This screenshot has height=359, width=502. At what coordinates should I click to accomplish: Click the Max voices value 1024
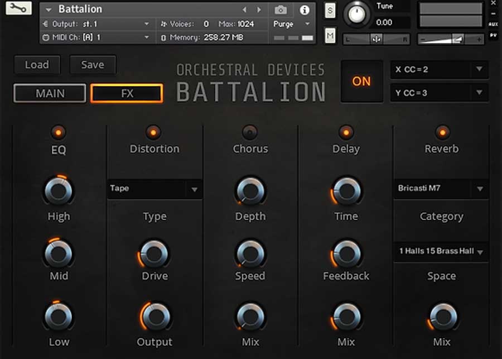pyautogui.click(x=246, y=24)
